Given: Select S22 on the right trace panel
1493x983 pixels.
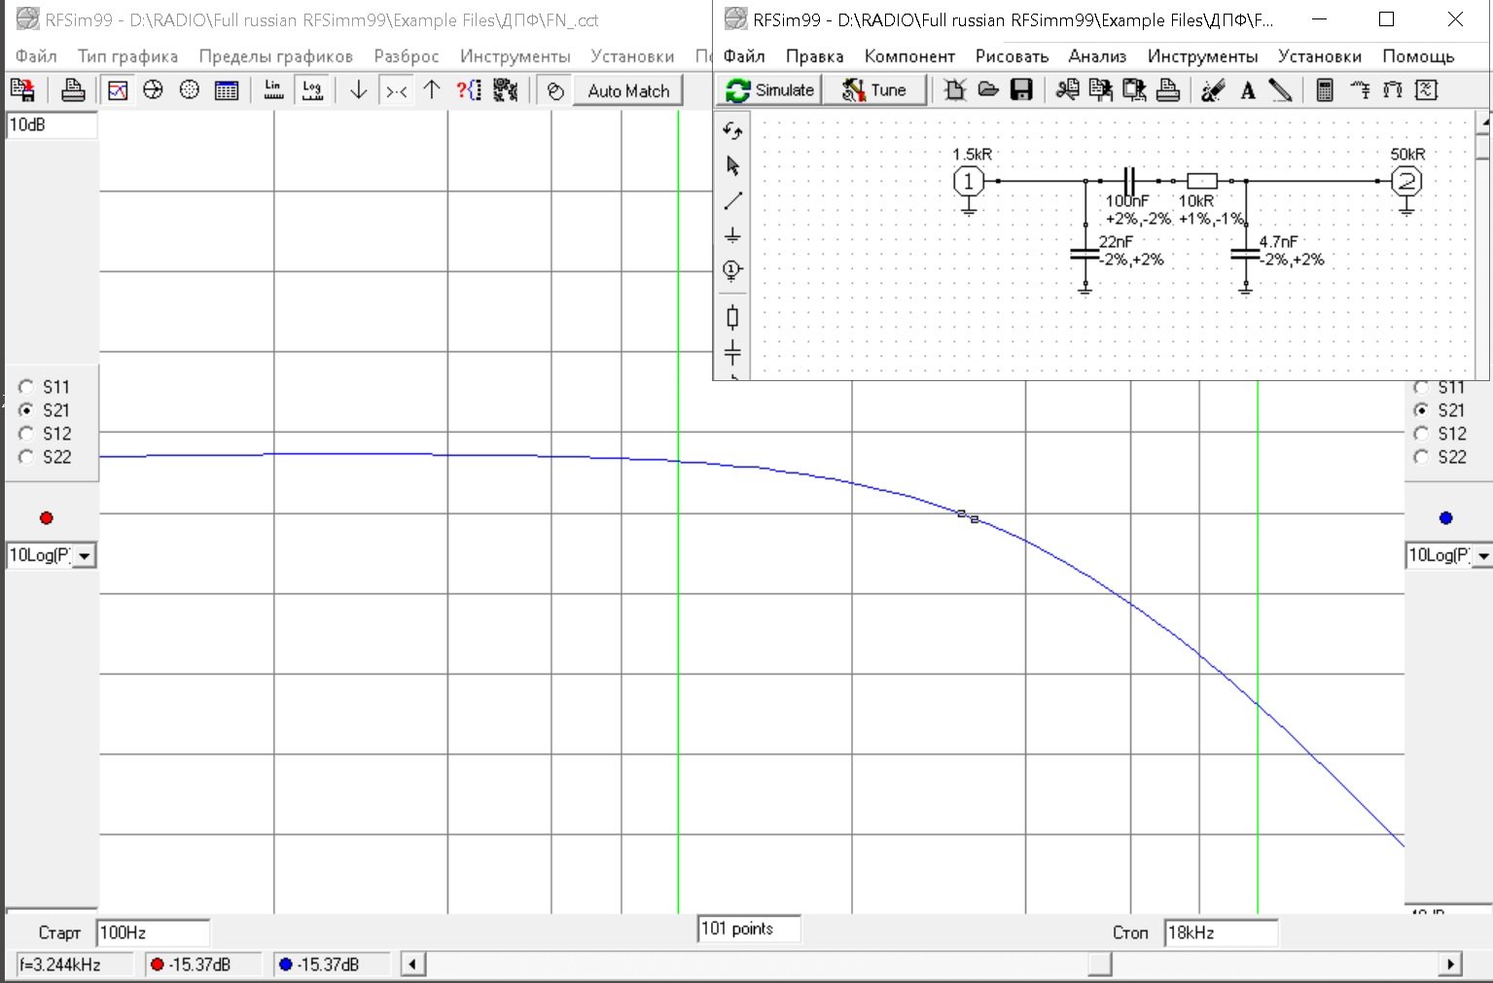Looking at the screenshot, I should 1440,457.
